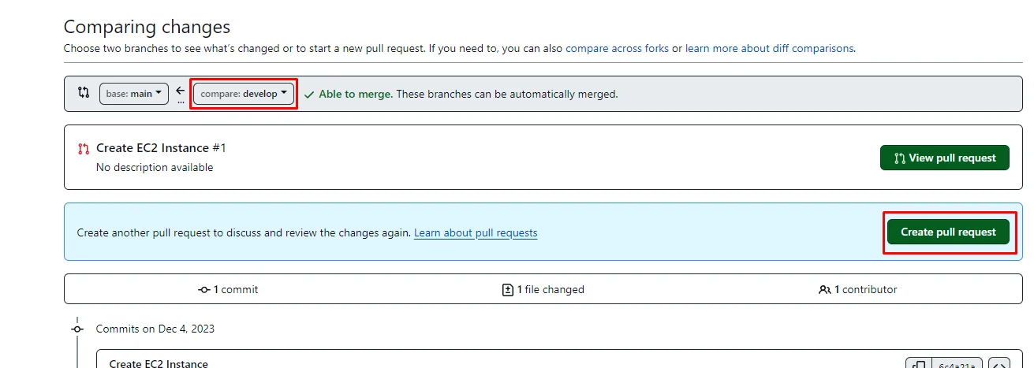This screenshot has height=368, width=1034.
Task: Open the compare across forks link
Action: click(617, 48)
